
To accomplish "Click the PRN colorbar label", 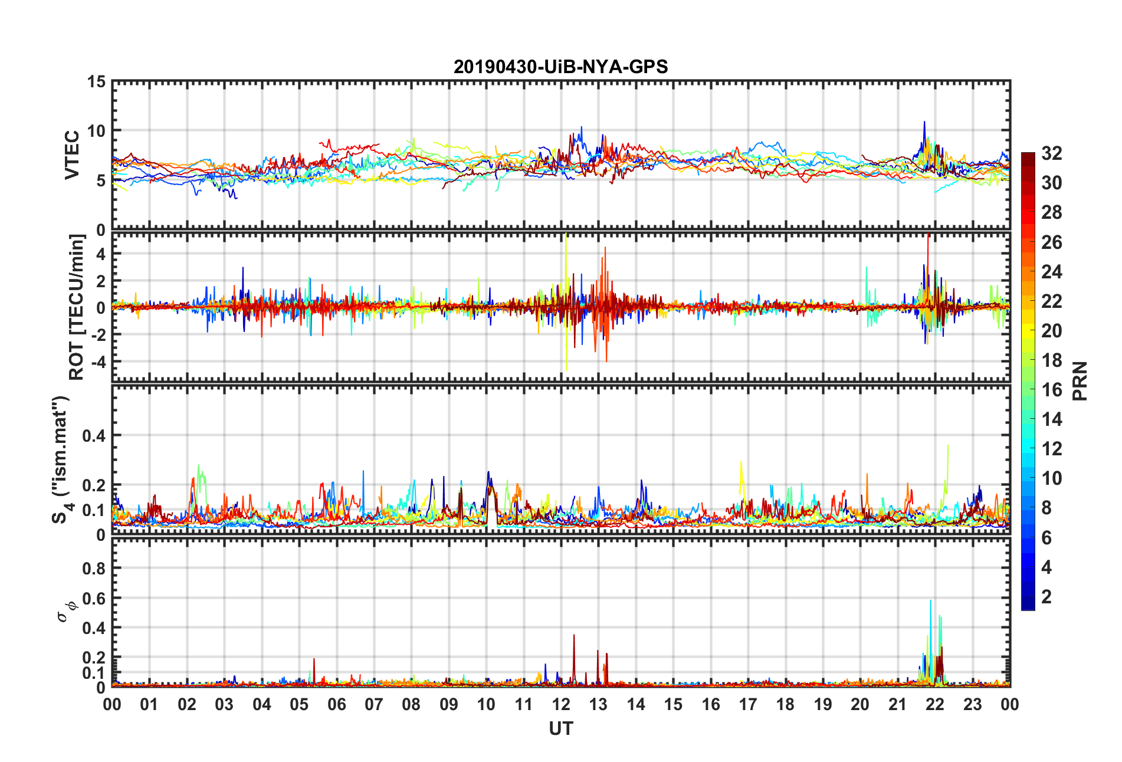I will click(1080, 381).
